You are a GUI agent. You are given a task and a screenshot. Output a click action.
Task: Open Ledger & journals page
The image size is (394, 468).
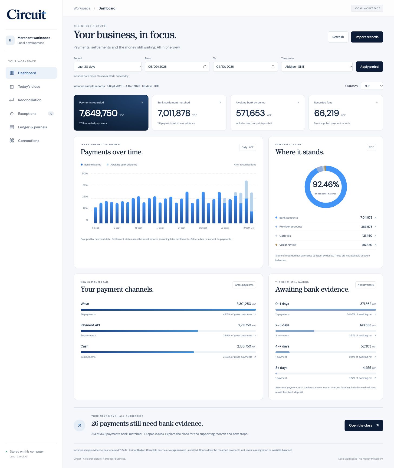[x=31, y=127]
